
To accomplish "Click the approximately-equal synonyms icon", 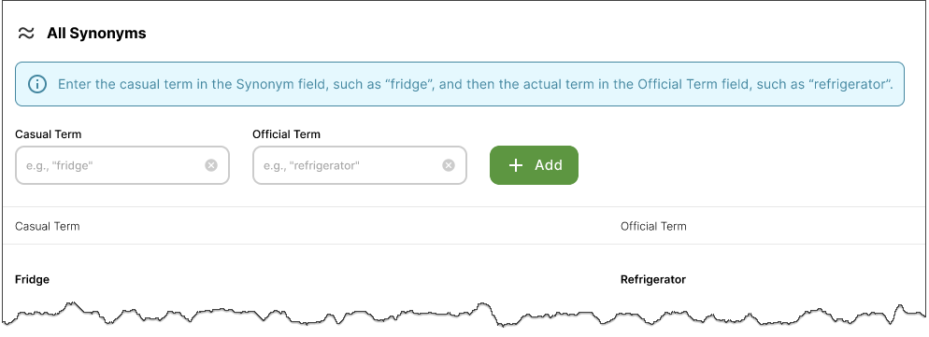I will [26, 34].
